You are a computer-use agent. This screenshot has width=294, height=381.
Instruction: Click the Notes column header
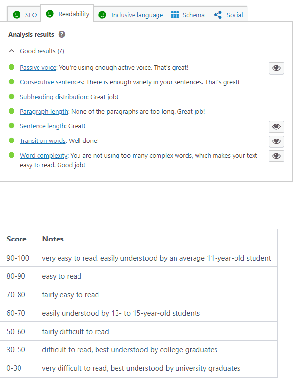point(157,239)
